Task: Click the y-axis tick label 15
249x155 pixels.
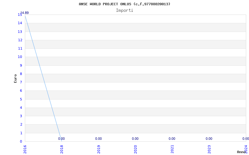Action: (20, 15)
